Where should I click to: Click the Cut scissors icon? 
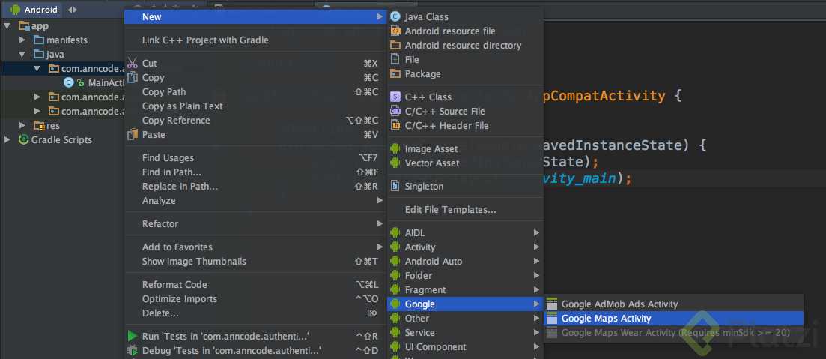[x=133, y=63]
